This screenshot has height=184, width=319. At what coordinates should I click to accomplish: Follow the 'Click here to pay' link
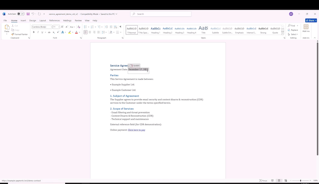tap(136, 130)
